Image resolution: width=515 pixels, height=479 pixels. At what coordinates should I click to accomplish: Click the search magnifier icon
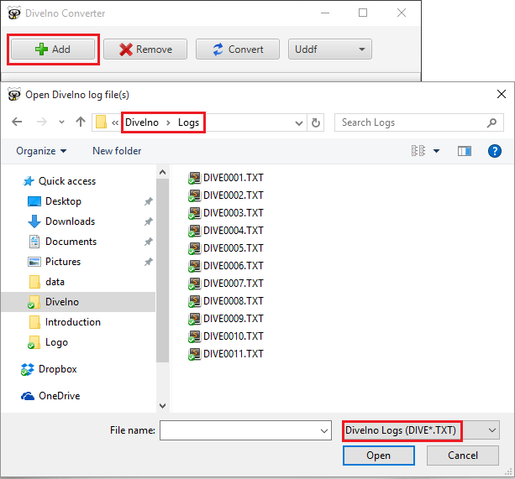pyautogui.click(x=491, y=122)
